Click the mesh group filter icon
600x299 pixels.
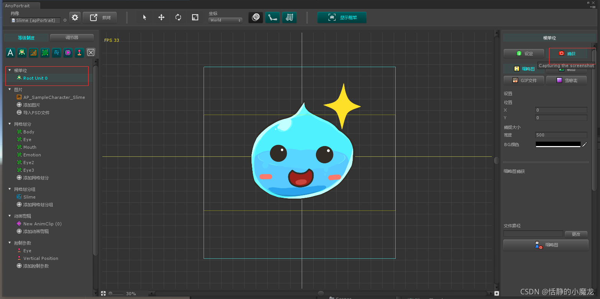[x=56, y=53]
